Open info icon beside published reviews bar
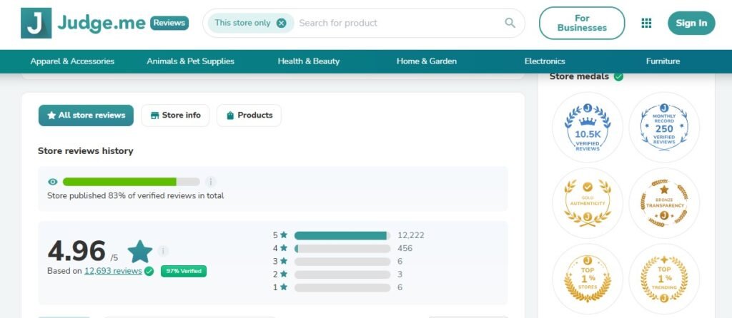This screenshot has width=732, height=318. 211,182
